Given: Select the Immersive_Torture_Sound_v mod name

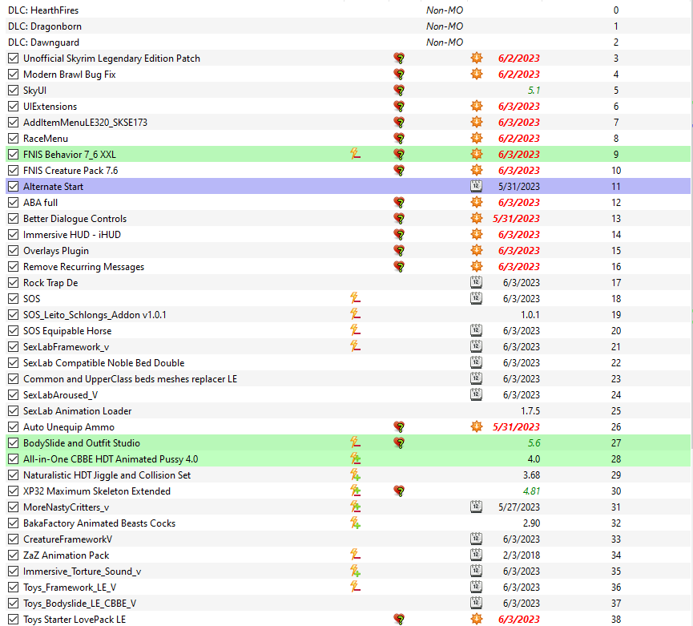Looking at the screenshot, I should pos(83,571).
